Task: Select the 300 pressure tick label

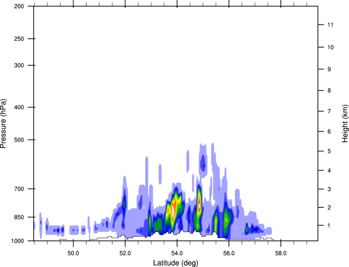Action: point(19,65)
